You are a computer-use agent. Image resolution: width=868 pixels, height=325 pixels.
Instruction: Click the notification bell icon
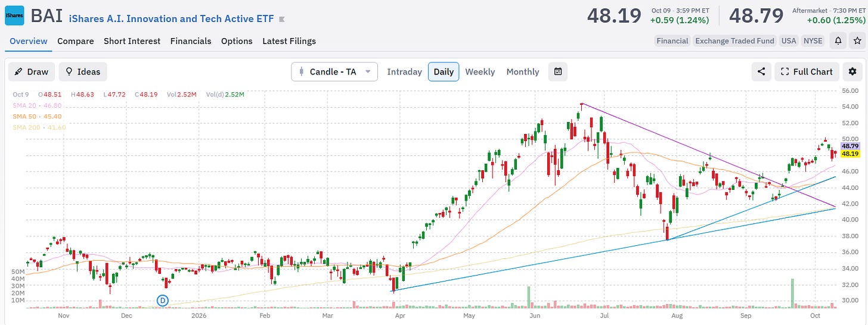coord(838,41)
